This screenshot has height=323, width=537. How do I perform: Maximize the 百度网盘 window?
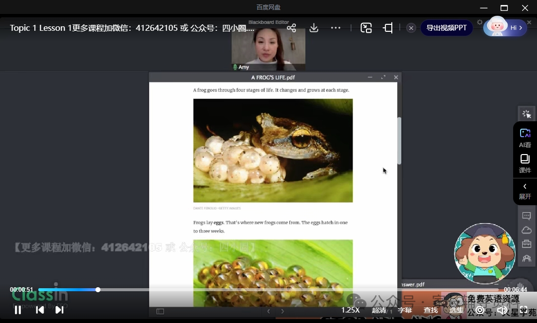pos(504,7)
